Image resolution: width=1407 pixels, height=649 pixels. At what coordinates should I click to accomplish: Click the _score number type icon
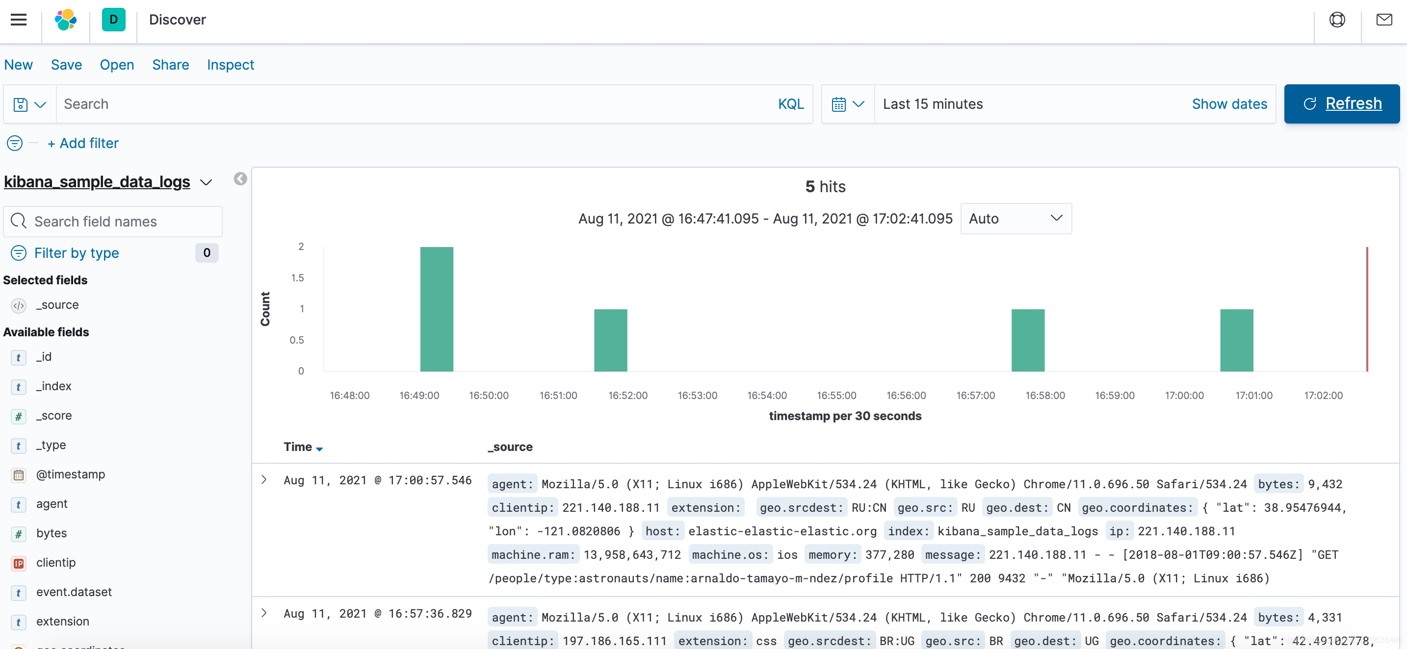tap(19, 416)
